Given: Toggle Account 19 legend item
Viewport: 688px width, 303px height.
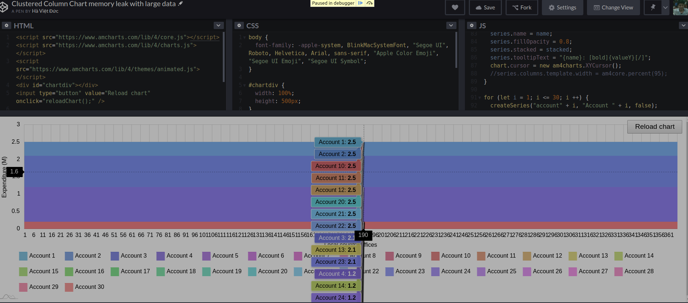Looking at the screenshot, I should coord(222,271).
